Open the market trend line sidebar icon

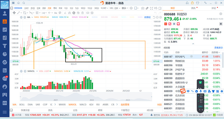click(x=4, y=30)
